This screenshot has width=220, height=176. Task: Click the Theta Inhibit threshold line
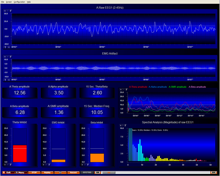[20, 148]
